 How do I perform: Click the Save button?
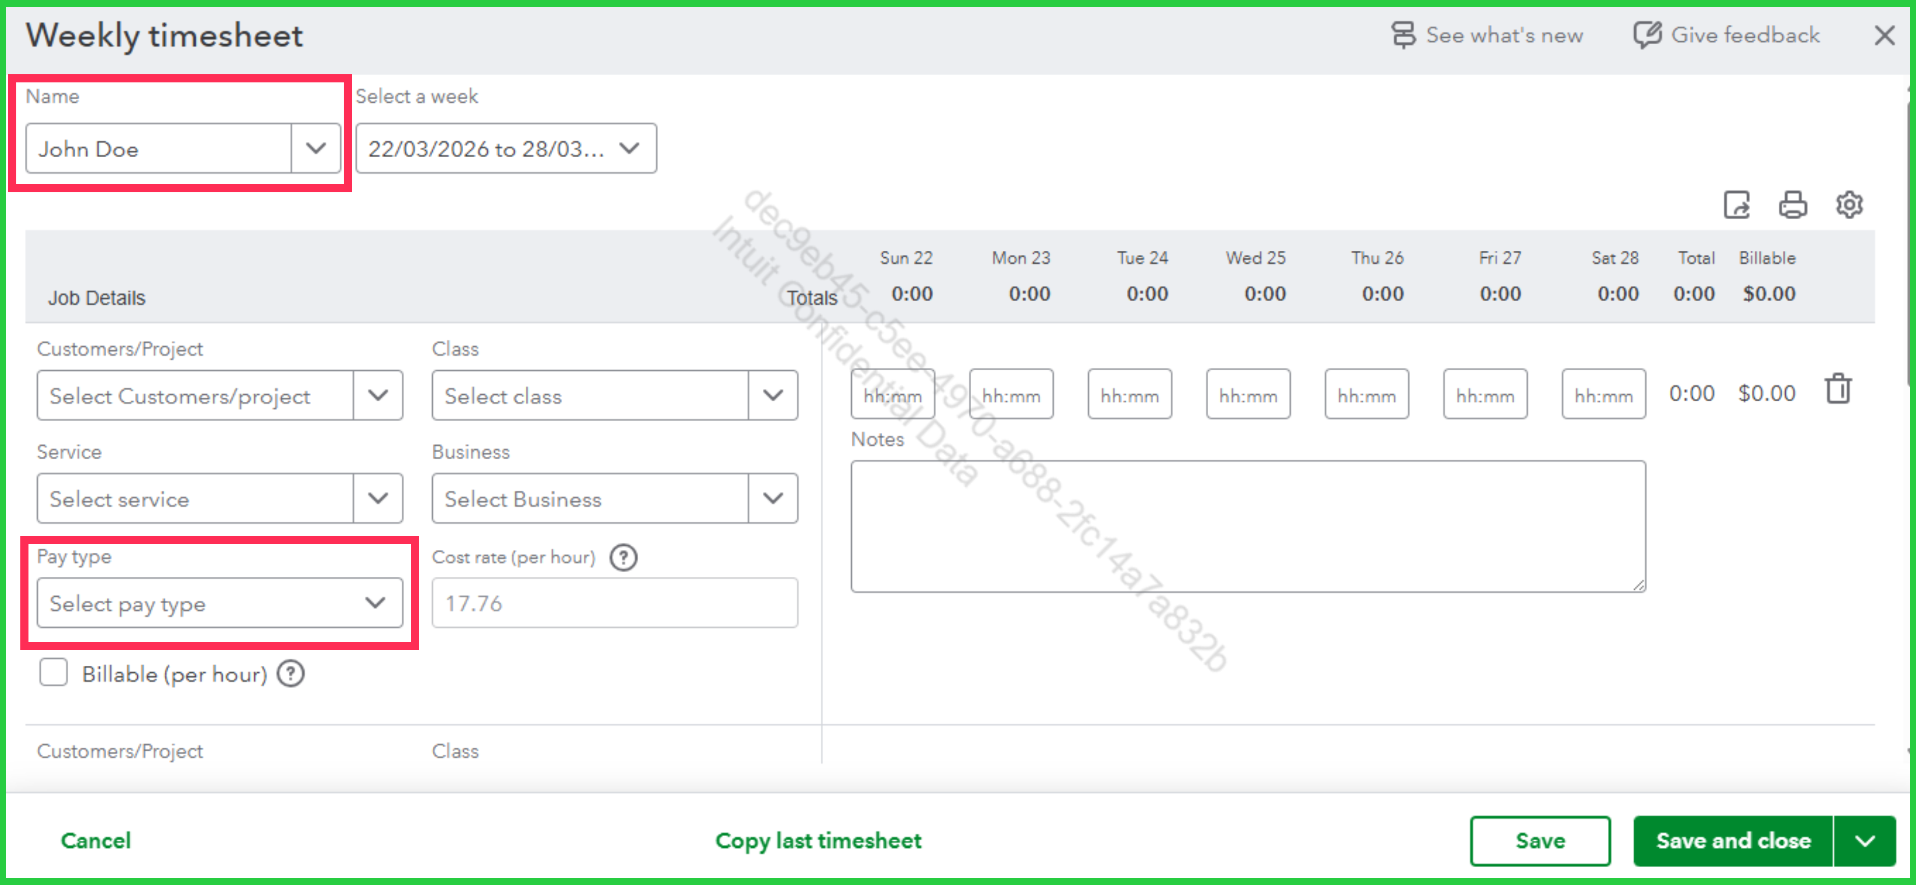pos(1540,840)
